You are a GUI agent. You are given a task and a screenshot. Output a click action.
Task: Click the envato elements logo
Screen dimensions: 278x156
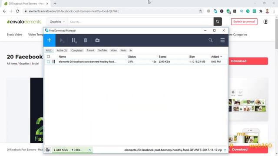24,22
